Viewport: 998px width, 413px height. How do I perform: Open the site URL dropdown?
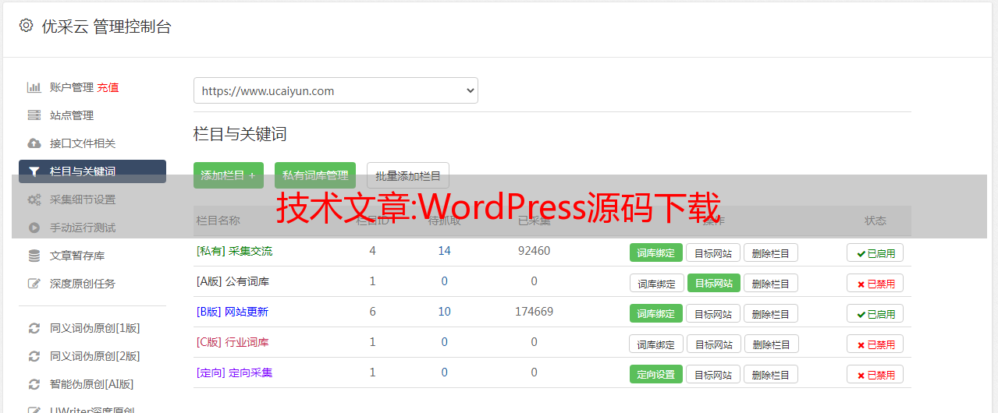(336, 90)
